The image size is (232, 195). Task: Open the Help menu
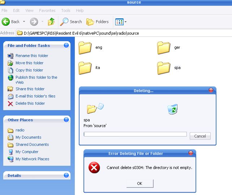click(80, 10)
